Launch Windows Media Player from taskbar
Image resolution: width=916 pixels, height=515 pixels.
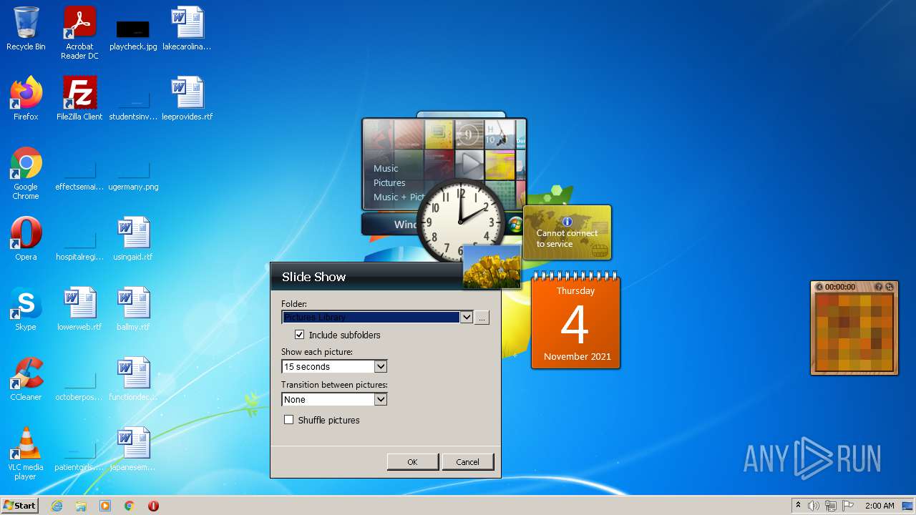coord(105,506)
